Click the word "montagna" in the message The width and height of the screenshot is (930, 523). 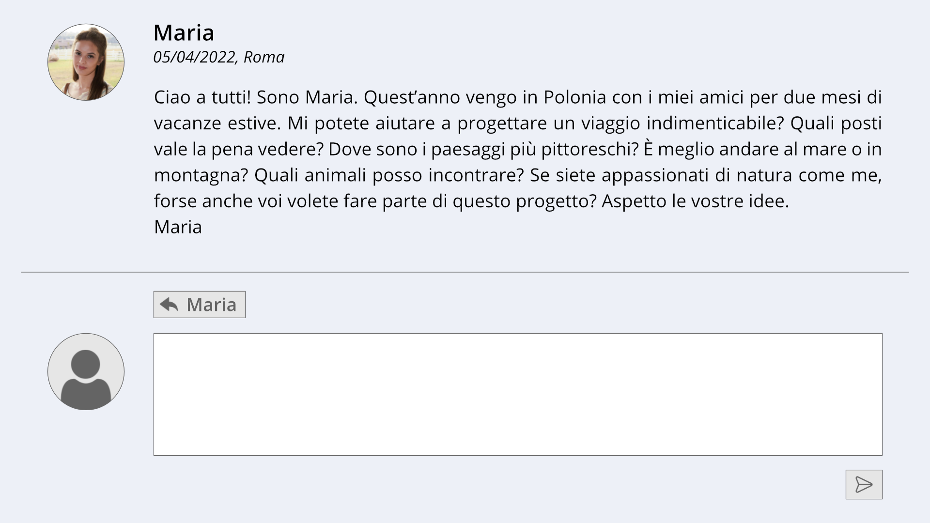pos(201,175)
